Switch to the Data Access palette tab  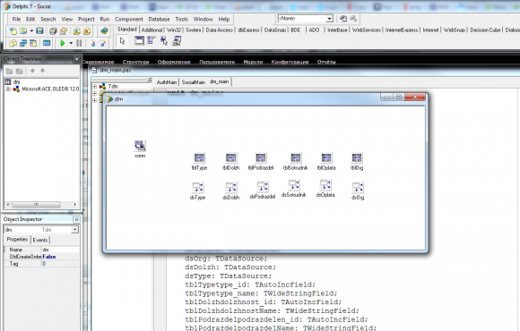pos(220,30)
